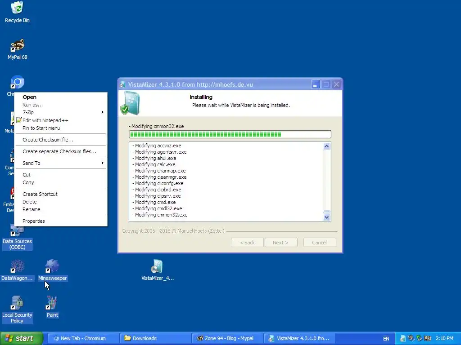Select the Minesweeper desktop shortcut
Viewport: 461px width, 345px height.
[52, 270]
